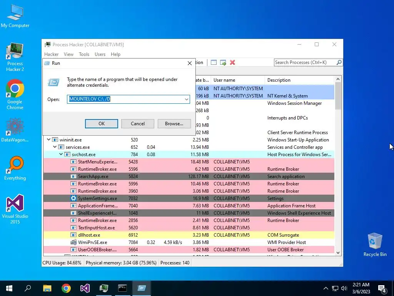Click the process list scrollbar down arrow
The image size is (394, 296).
[338, 253]
